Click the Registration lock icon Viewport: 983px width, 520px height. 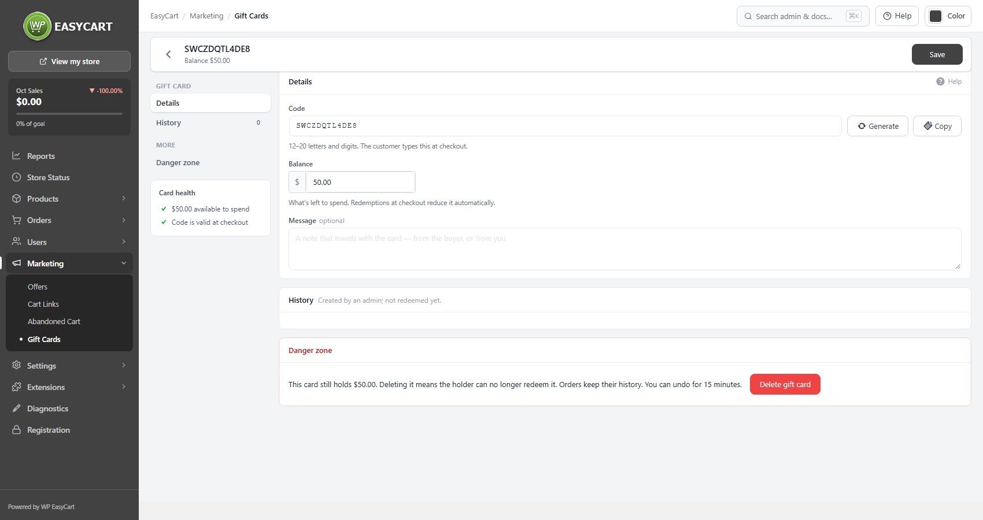[16, 430]
